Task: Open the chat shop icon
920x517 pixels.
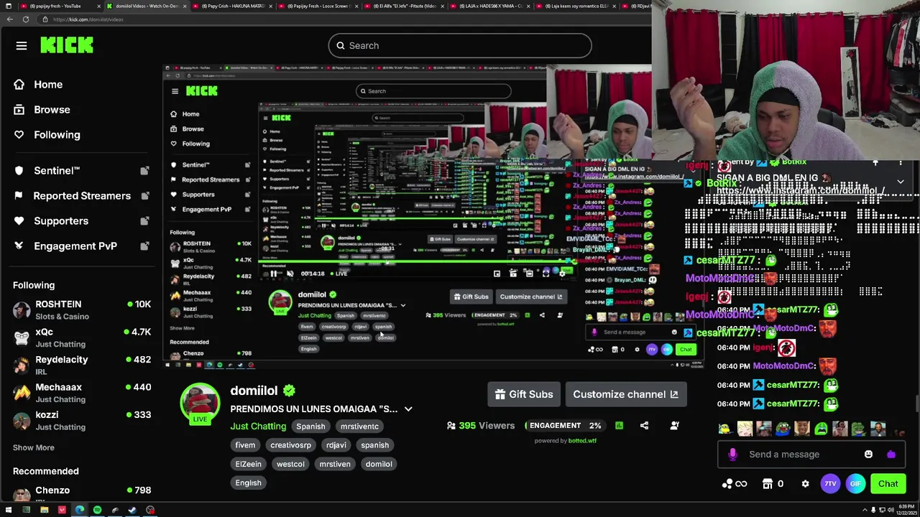Action: 768,484
